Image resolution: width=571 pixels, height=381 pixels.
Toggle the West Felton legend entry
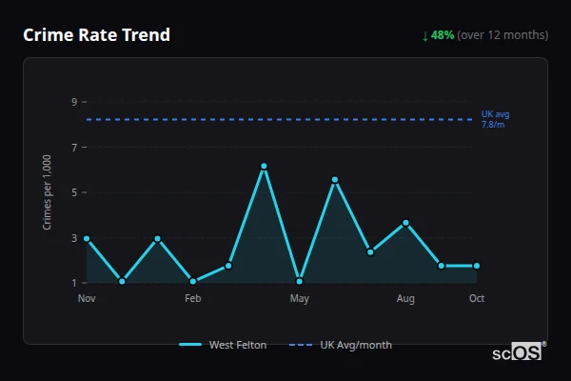pyautogui.click(x=223, y=345)
